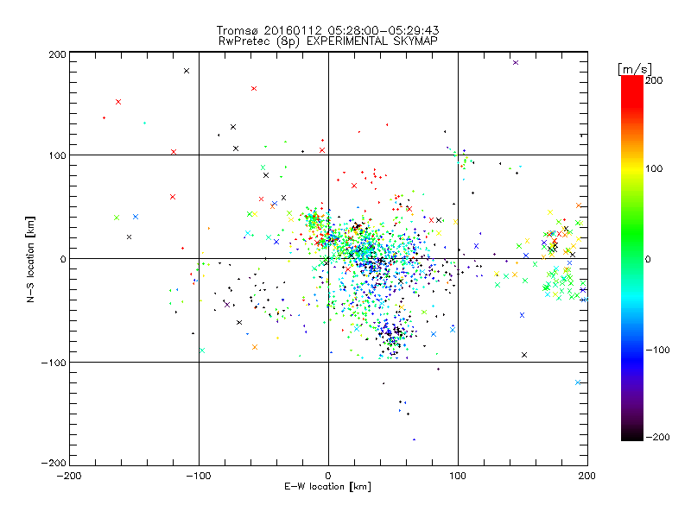Screen dimensions: 691x518
Task: Click the x-axis tick label '200'
Action: 587,476
